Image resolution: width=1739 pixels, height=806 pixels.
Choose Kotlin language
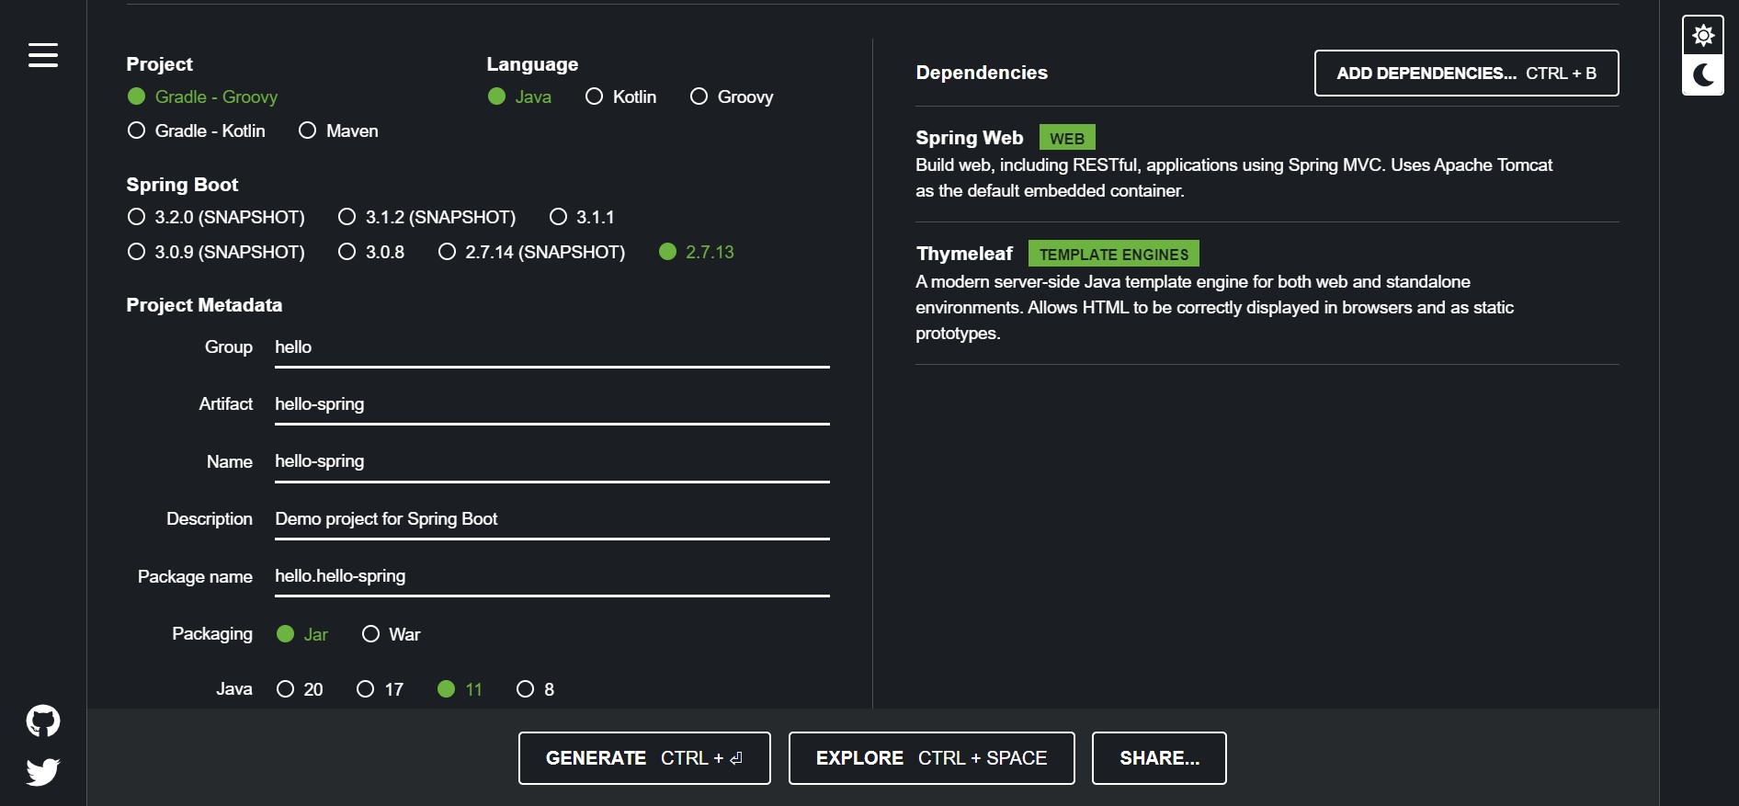tap(621, 96)
